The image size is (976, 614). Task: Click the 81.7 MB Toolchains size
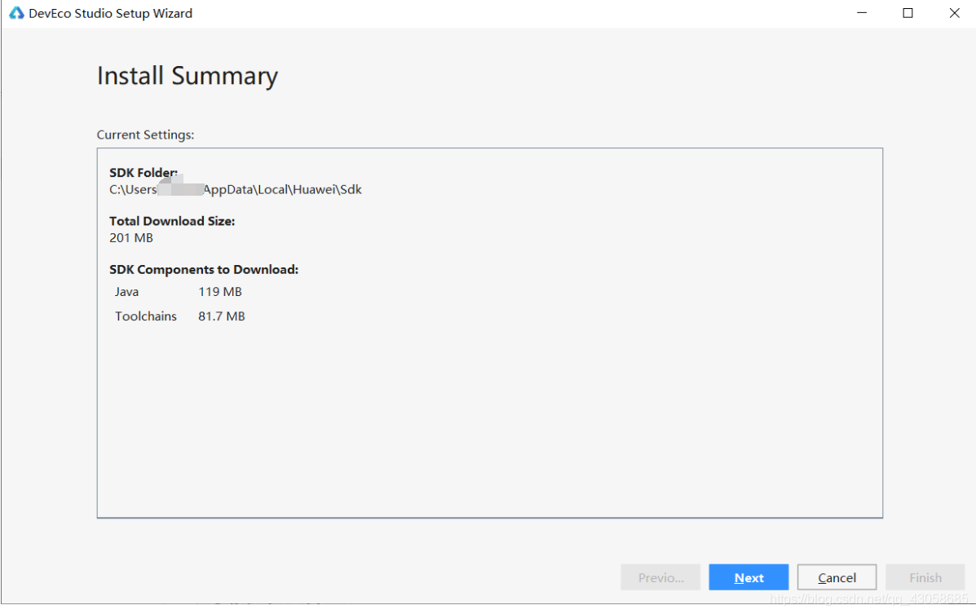click(221, 316)
